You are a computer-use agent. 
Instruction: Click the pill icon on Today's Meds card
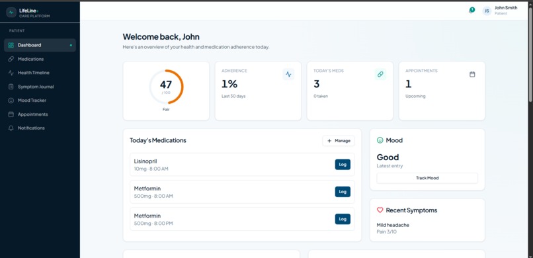(380, 74)
